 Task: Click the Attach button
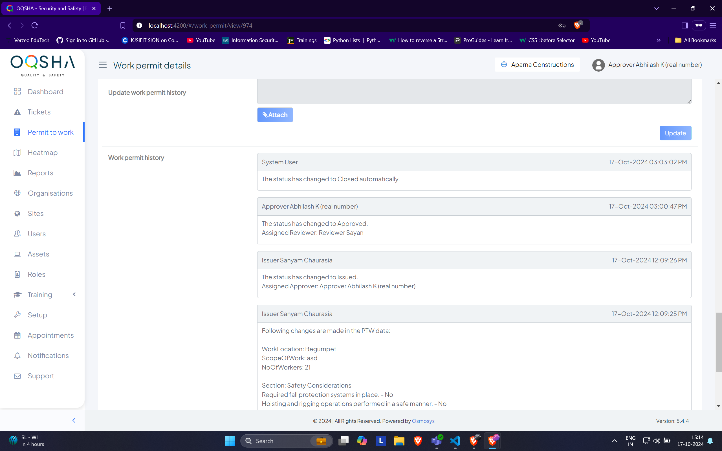[x=275, y=115]
